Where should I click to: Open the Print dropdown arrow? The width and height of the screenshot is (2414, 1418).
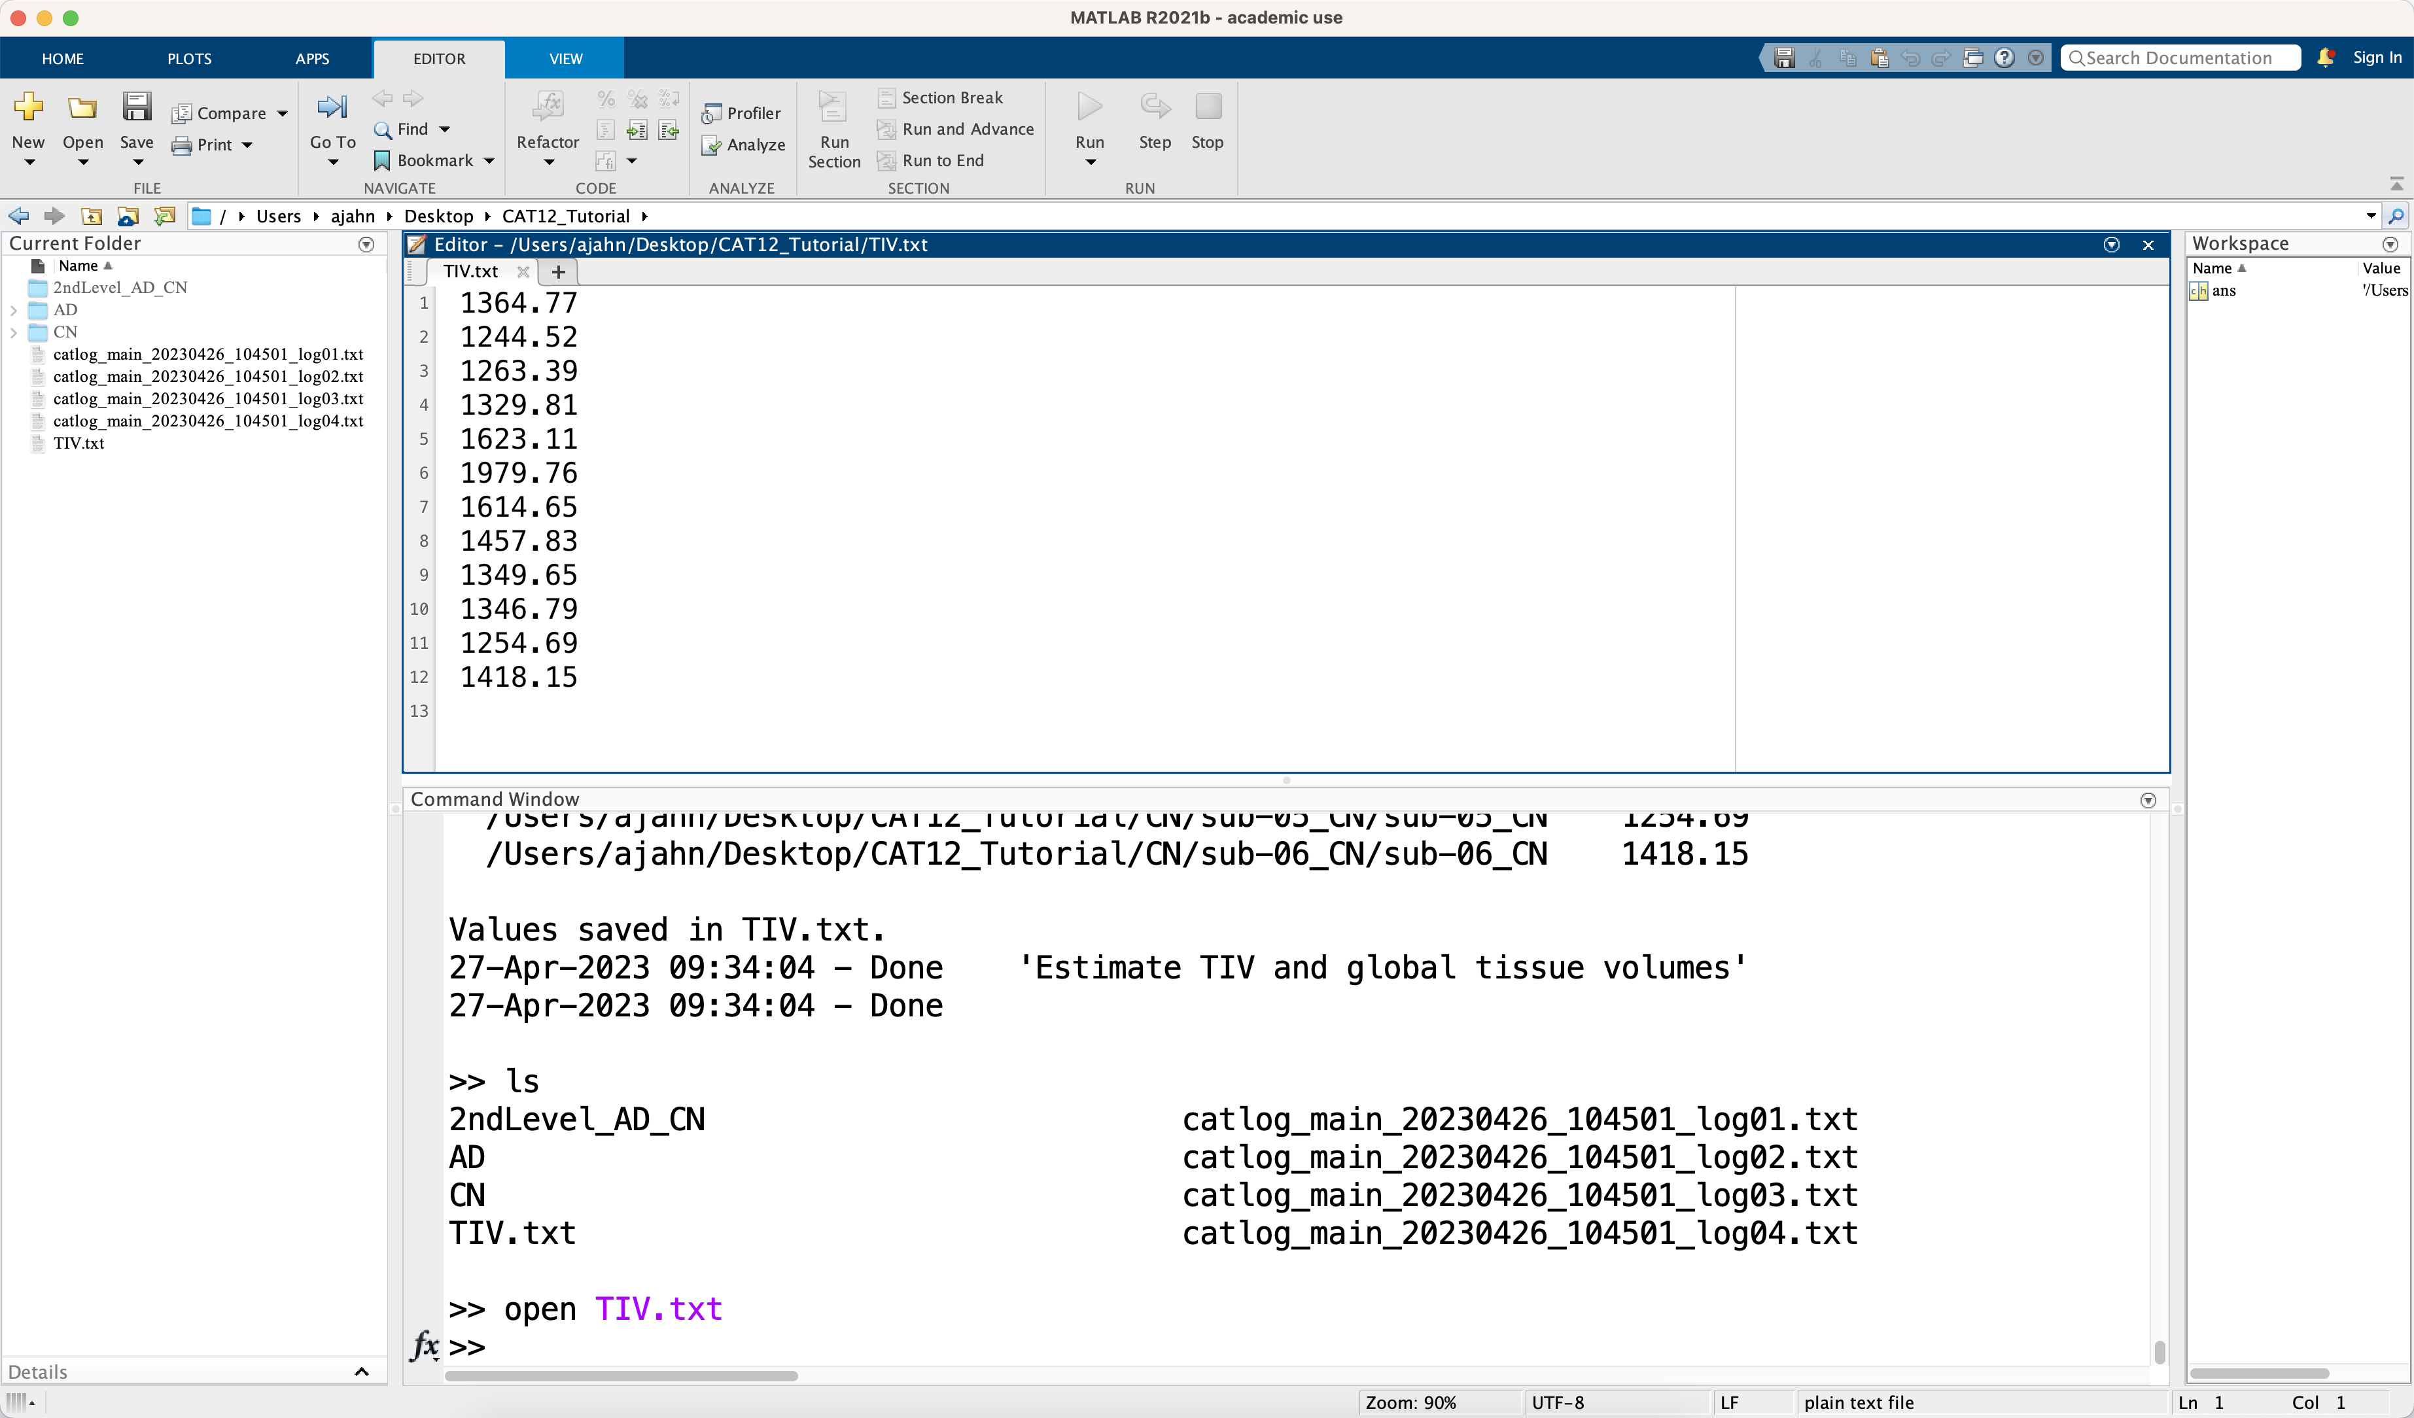pos(247,146)
